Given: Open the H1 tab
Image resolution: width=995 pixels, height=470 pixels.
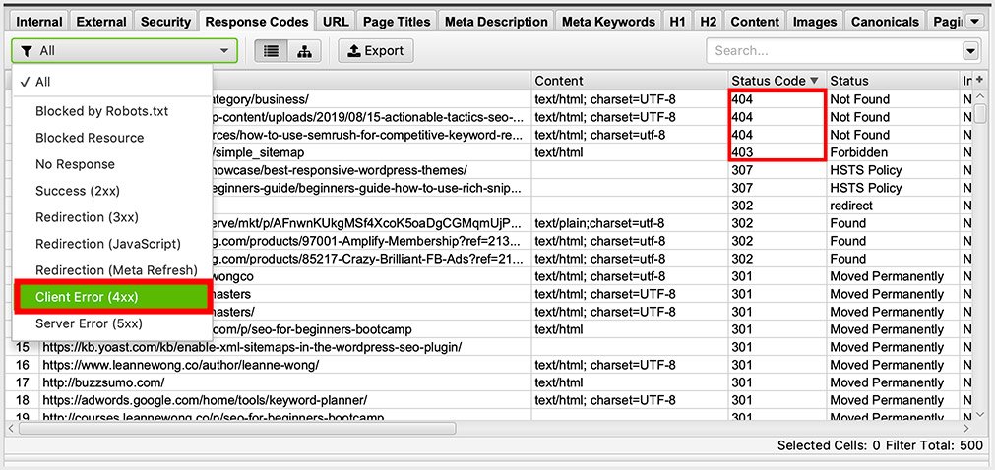Looking at the screenshot, I should click(678, 22).
